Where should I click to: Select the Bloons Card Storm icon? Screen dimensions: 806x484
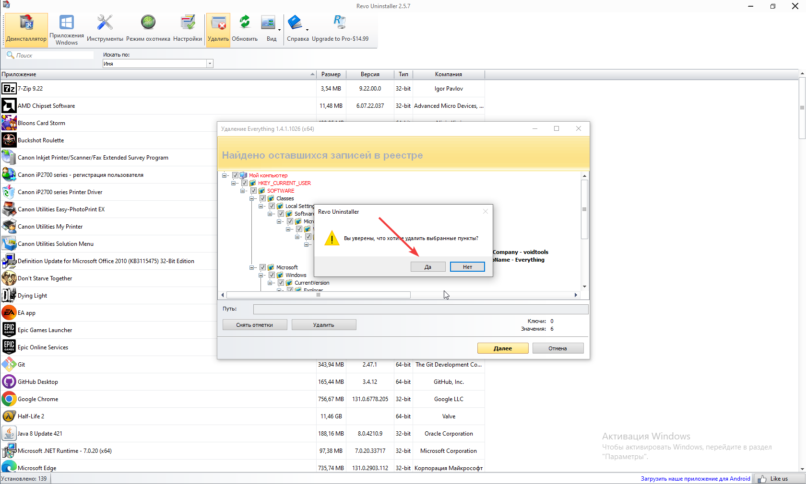coord(9,123)
